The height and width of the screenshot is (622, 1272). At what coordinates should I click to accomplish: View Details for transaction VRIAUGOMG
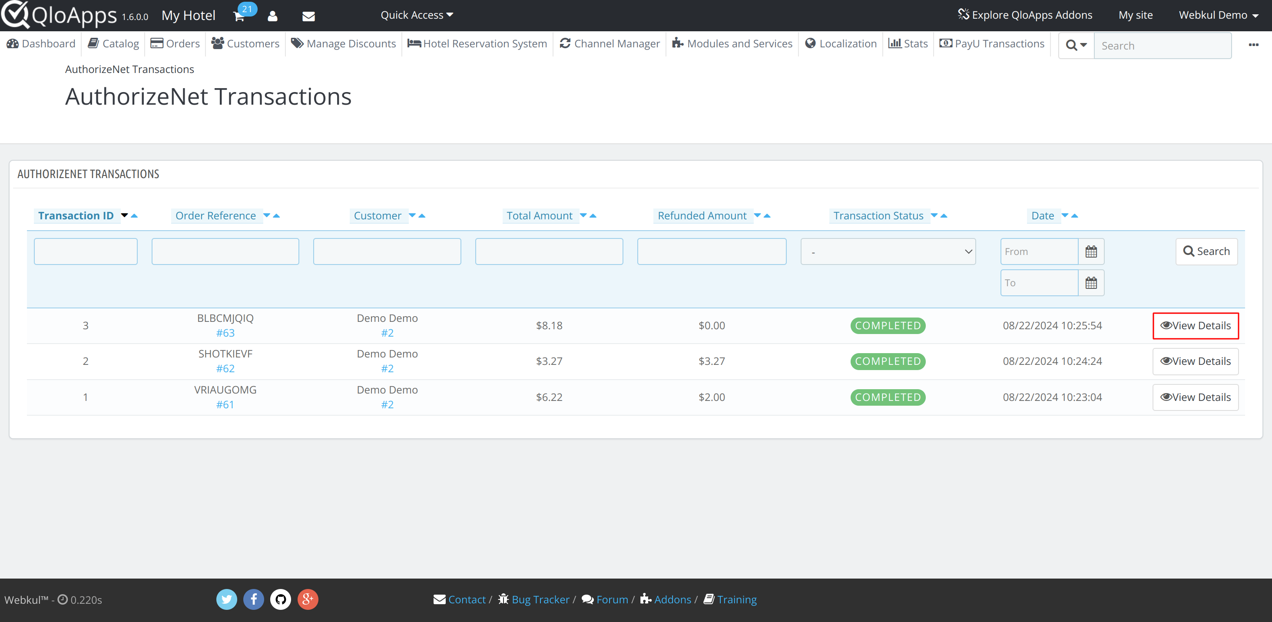[x=1196, y=397]
